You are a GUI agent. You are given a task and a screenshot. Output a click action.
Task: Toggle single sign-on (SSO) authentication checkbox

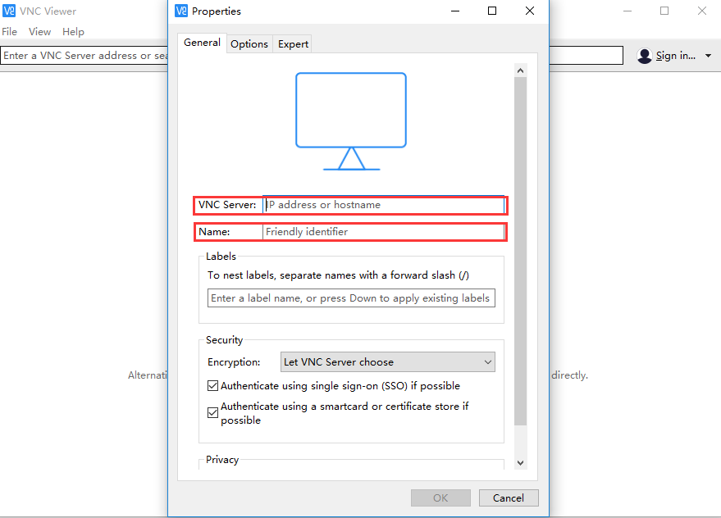click(x=213, y=386)
